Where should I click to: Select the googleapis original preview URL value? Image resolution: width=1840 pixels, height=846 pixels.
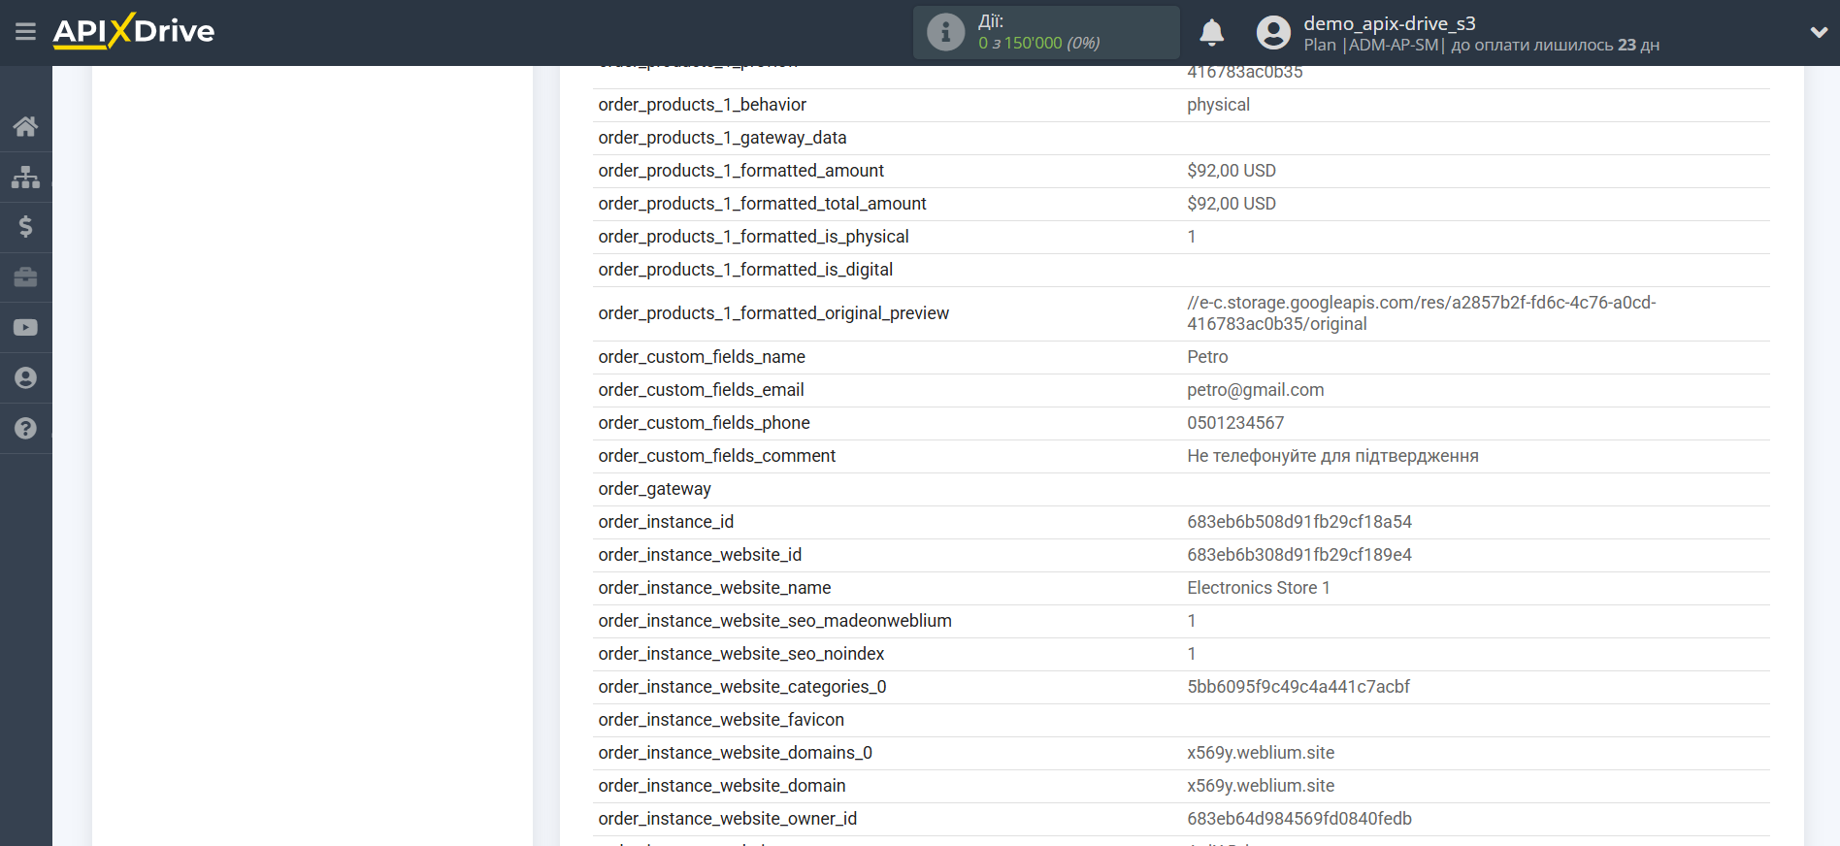[1421, 313]
